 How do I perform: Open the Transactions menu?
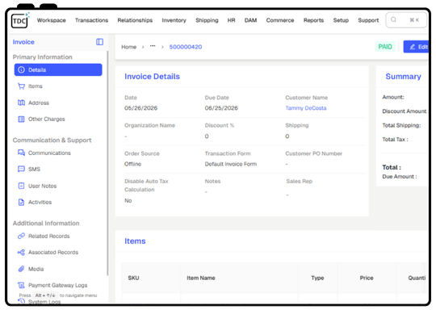pos(91,20)
